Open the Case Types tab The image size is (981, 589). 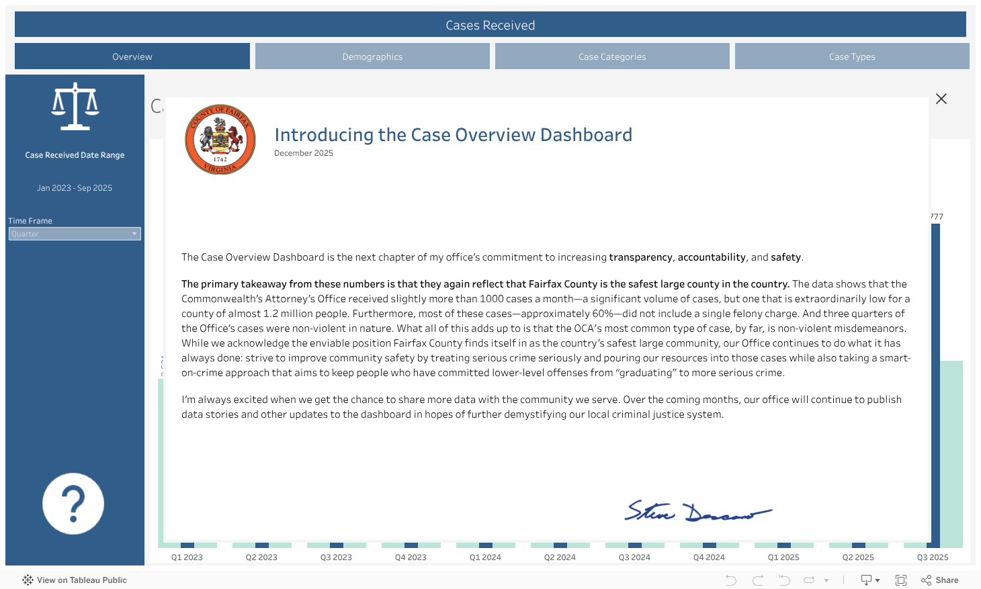point(852,56)
